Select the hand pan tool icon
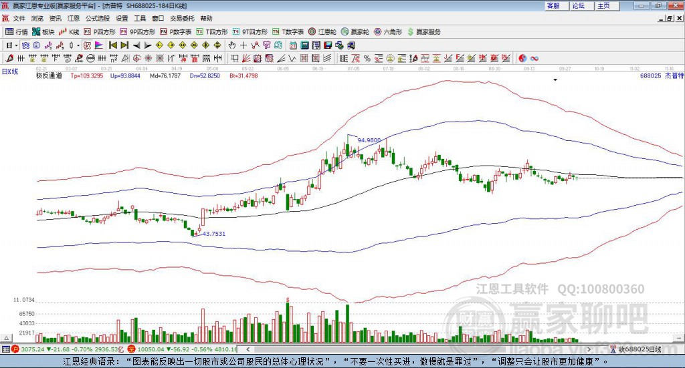The height and width of the screenshot is (368, 685). tap(231, 45)
